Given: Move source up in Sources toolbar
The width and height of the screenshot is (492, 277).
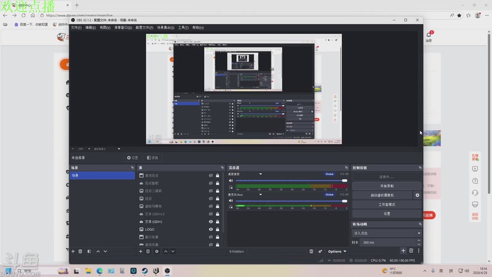Looking at the screenshot, I should click(x=165, y=251).
